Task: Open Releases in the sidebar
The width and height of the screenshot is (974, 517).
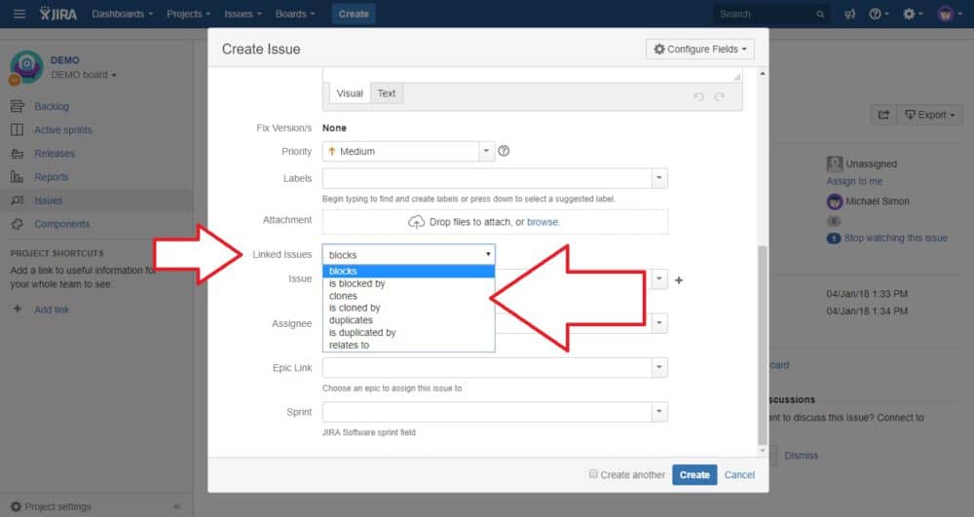Action: point(54,153)
